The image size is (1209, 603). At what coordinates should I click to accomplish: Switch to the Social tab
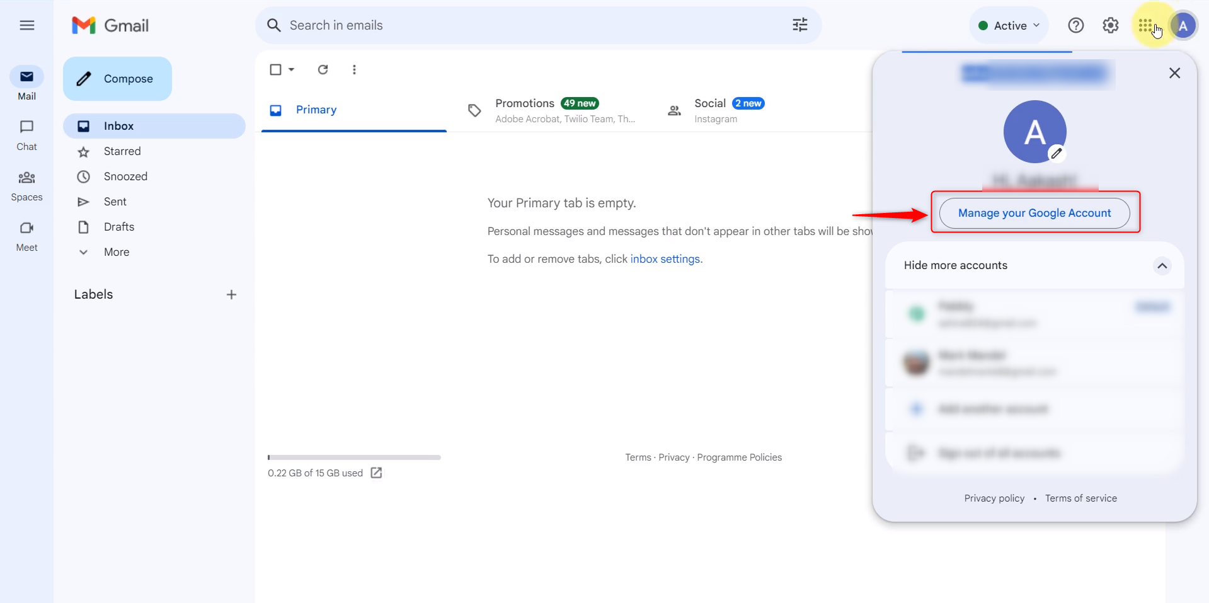(x=716, y=110)
